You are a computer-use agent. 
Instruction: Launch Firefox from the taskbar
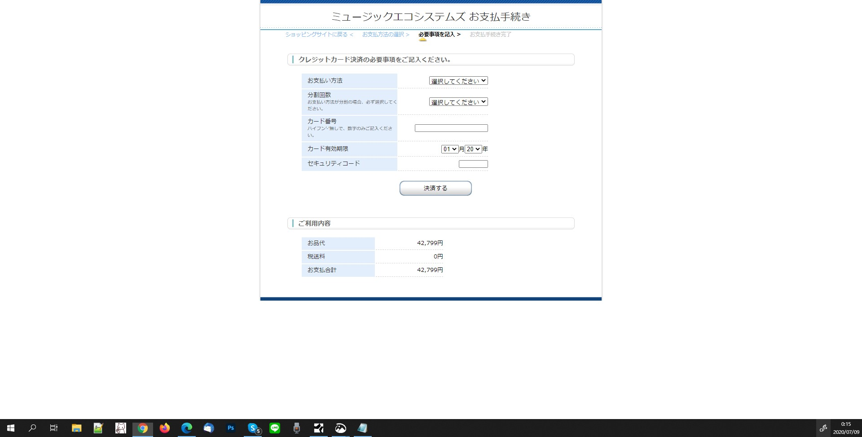(165, 428)
